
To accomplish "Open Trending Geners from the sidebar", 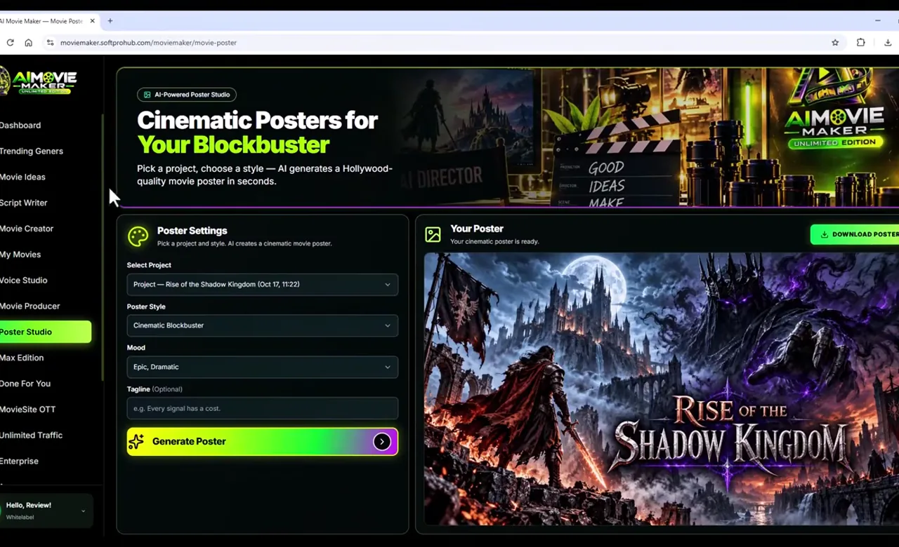I will coord(32,151).
